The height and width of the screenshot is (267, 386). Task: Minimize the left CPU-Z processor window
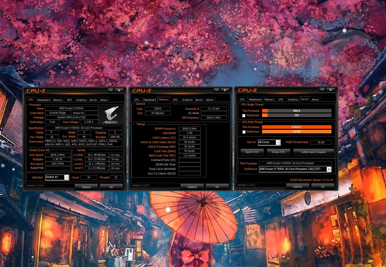pos(111,90)
